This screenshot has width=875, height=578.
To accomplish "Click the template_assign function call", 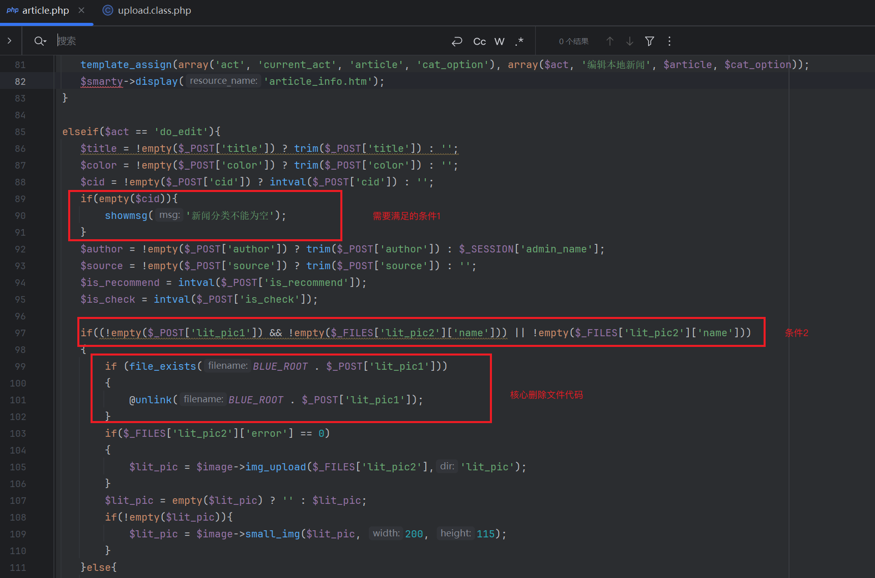I will [x=126, y=65].
